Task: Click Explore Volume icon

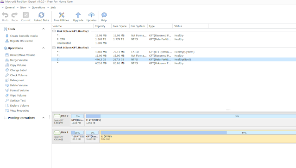Action: [x=7, y=106]
